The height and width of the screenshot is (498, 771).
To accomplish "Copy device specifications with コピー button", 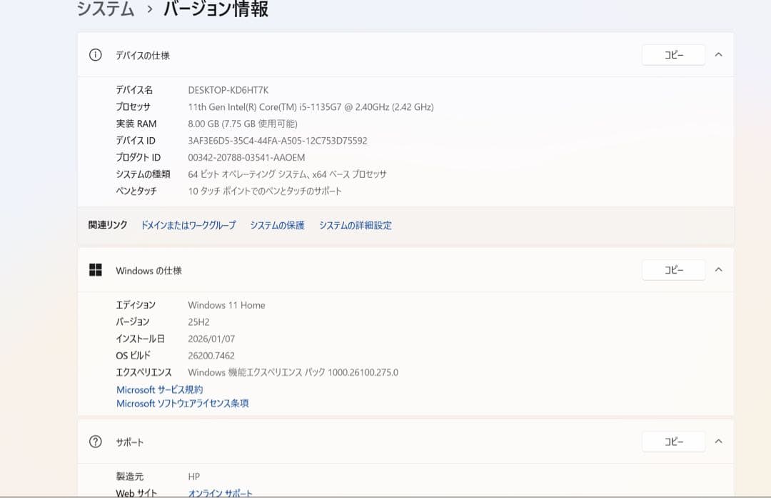I will (674, 54).
